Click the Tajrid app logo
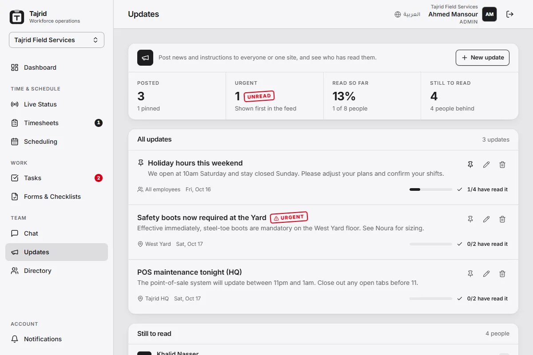This screenshot has height=355, width=533. click(17, 17)
